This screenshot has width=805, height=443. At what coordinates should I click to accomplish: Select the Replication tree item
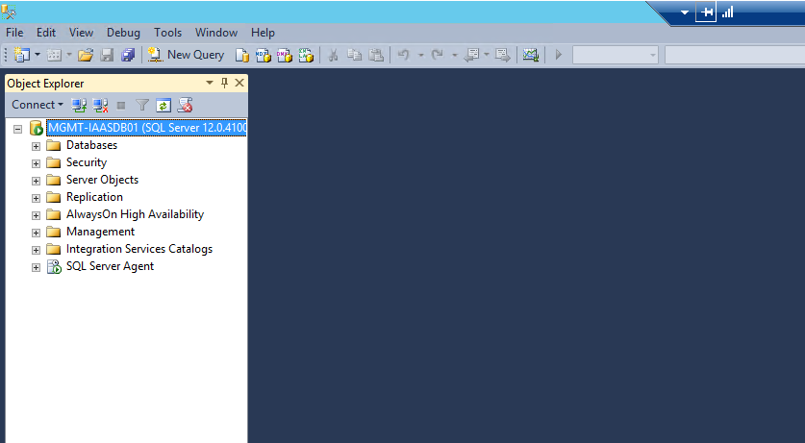pos(94,197)
